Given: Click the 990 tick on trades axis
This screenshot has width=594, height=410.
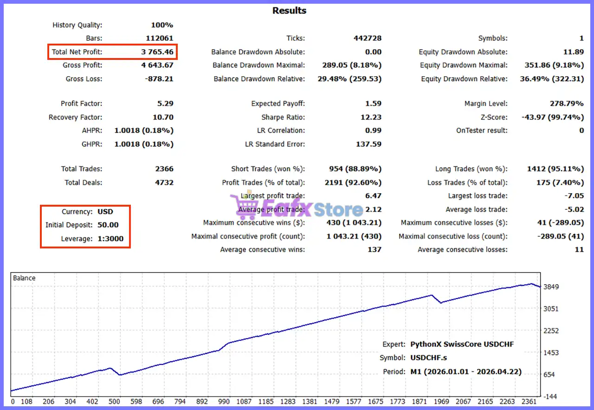Looking at the screenshot, I should click(224, 402).
